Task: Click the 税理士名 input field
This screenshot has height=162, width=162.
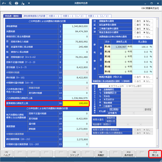Action: click(x=135, y=121)
